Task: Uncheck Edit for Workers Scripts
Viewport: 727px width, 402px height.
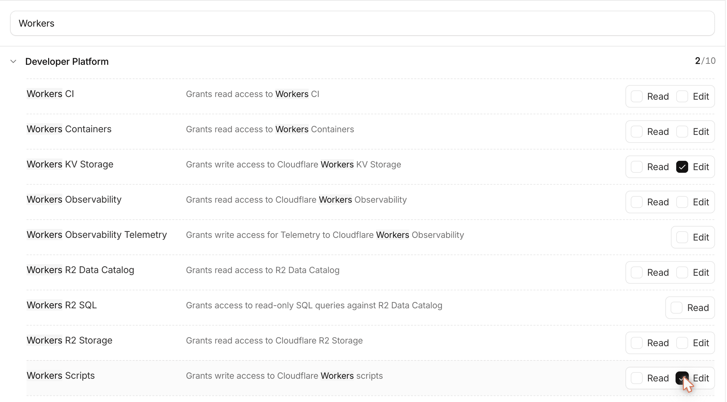Action: [x=682, y=378]
